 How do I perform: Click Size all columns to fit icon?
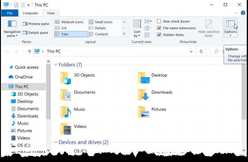tap(147, 35)
